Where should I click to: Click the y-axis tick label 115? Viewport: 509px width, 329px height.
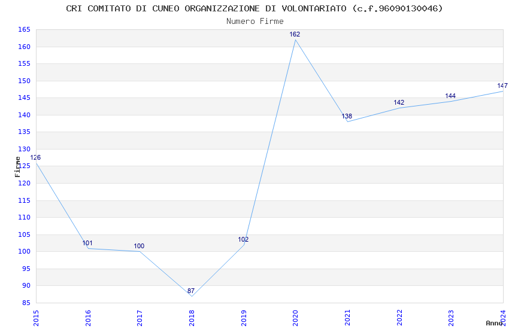(x=24, y=200)
